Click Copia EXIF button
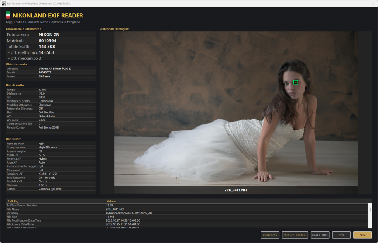 tap(320, 235)
